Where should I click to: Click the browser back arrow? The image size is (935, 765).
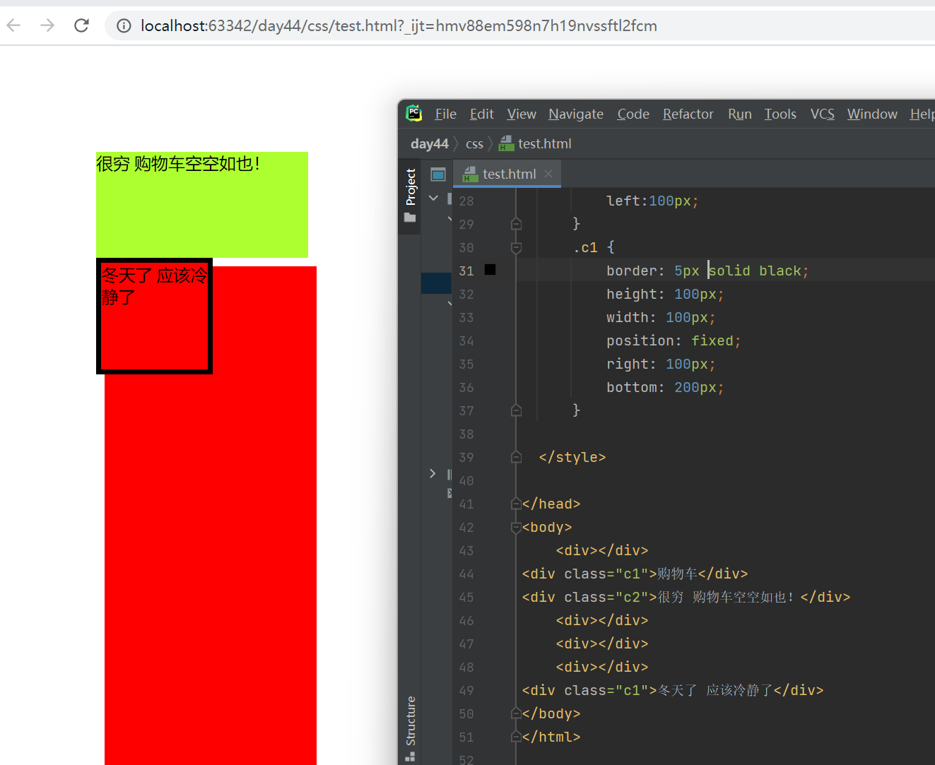coord(13,26)
